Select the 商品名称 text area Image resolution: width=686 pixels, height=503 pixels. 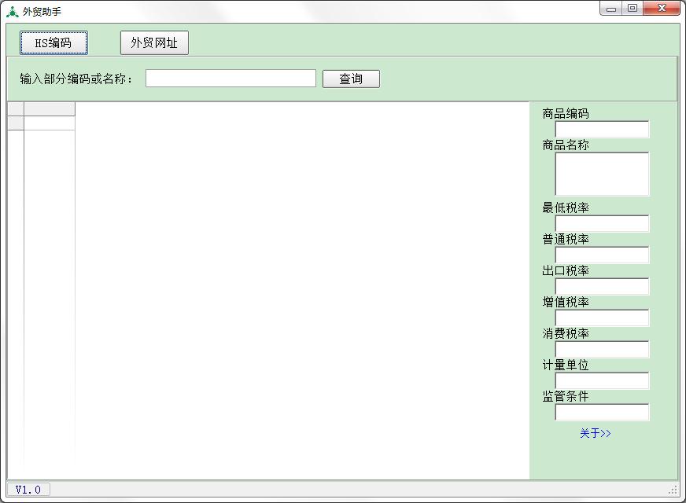[x=602, y=174]
